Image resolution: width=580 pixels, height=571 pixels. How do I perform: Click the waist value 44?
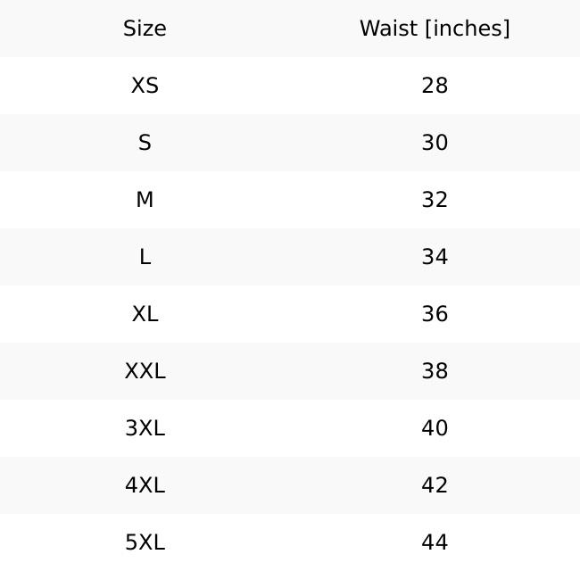coord(435,542)
